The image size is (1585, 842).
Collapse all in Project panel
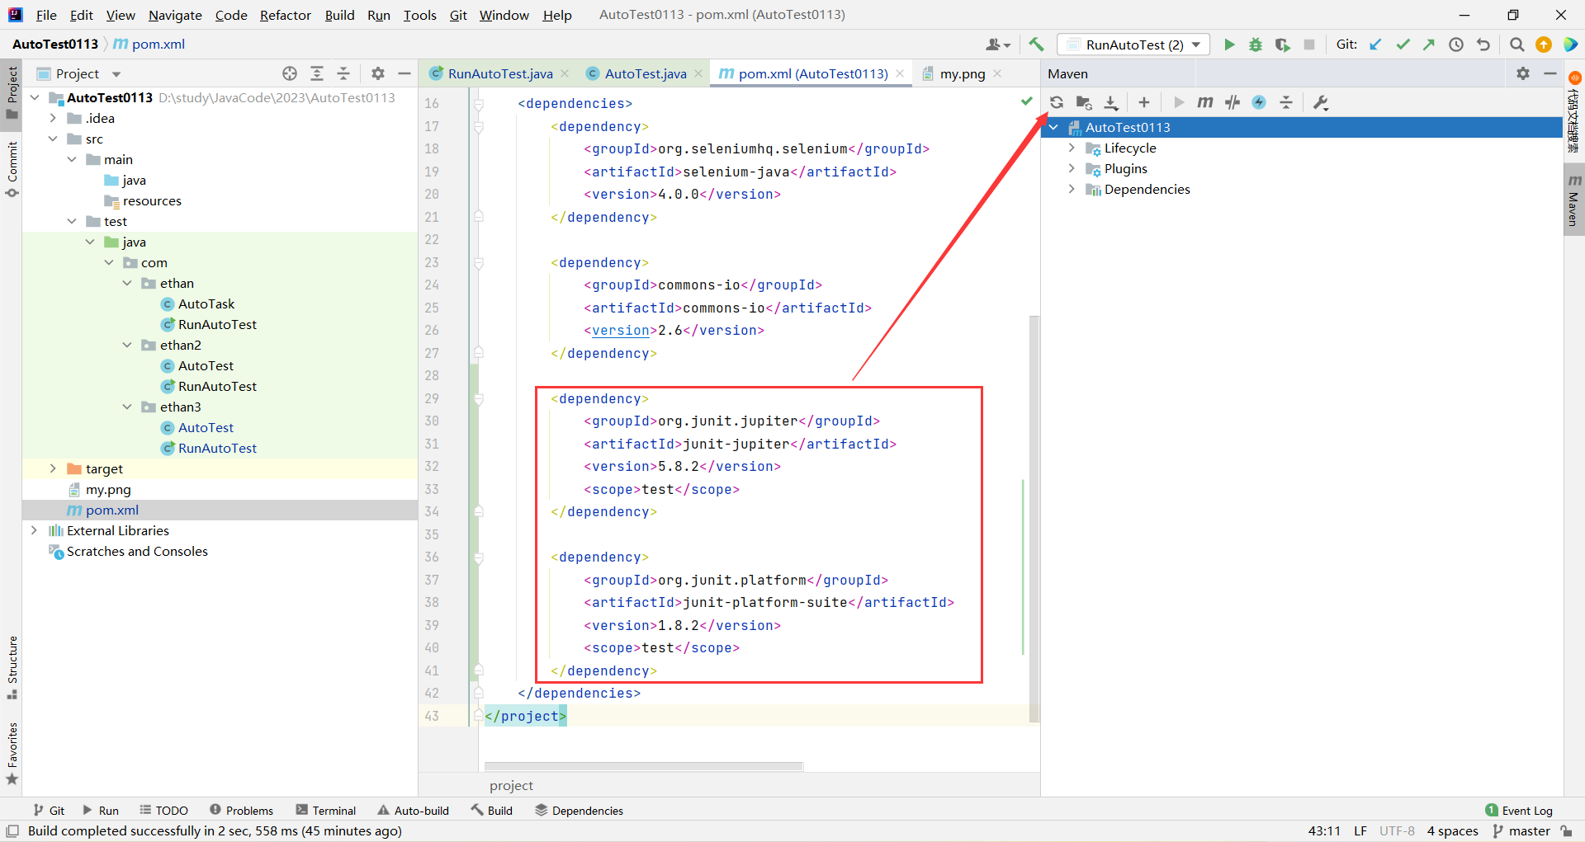pos(343,73)
